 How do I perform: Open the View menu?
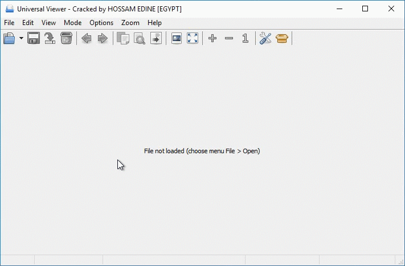pyautogui.click(x=48, y=23)
